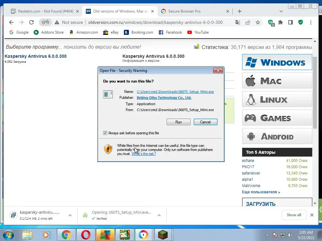This screenshot has width=322, height=241.
Task: Open the extensions puzzle icon
Action: pos(280,22)
